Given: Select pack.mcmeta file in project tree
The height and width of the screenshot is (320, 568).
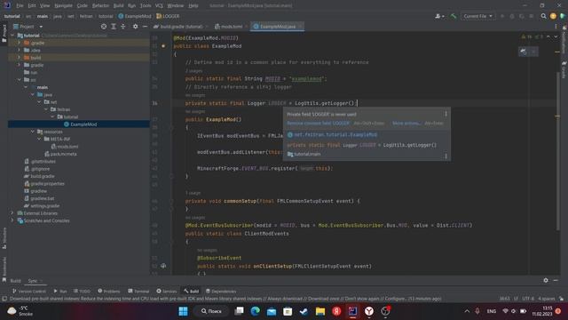Looking at the screenshot, I should click(60, 154).
